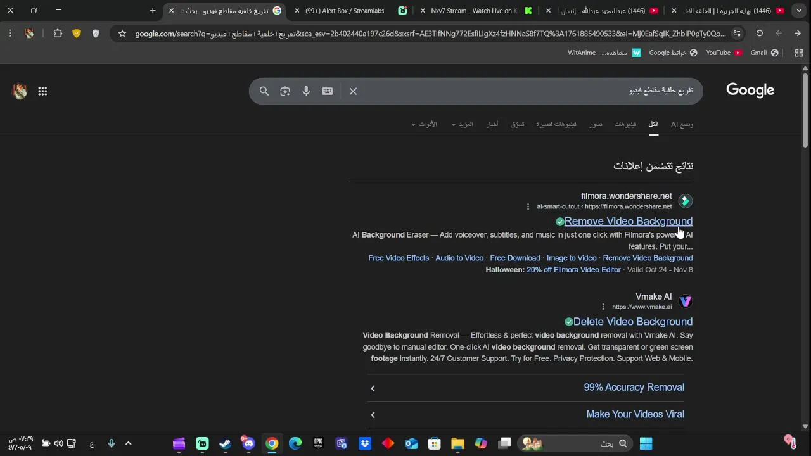Switch to News (أخبار) tab
Screen dimensions: 811x456
click(492, 124)
